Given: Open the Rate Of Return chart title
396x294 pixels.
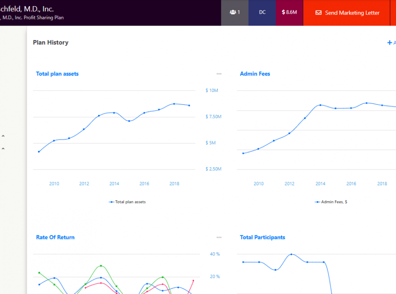Looking at the screenshot, I should 55,237.
